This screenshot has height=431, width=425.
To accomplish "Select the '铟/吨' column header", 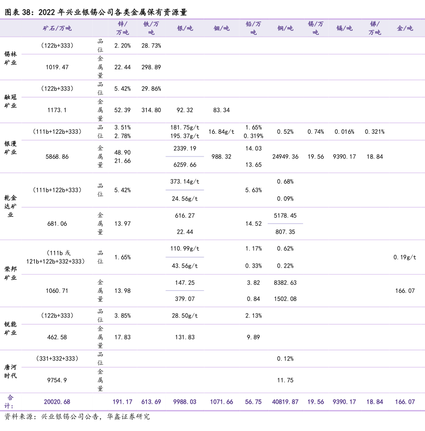I will (x=221, y=28).
